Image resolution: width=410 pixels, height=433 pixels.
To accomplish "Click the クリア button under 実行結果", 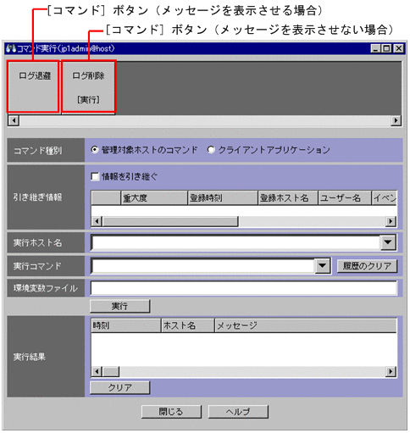I will point(119,387).
